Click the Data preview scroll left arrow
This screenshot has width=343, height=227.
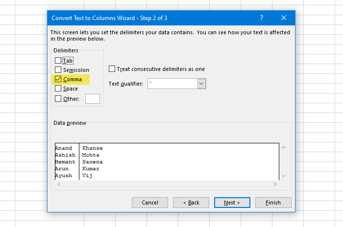point(58,184)
